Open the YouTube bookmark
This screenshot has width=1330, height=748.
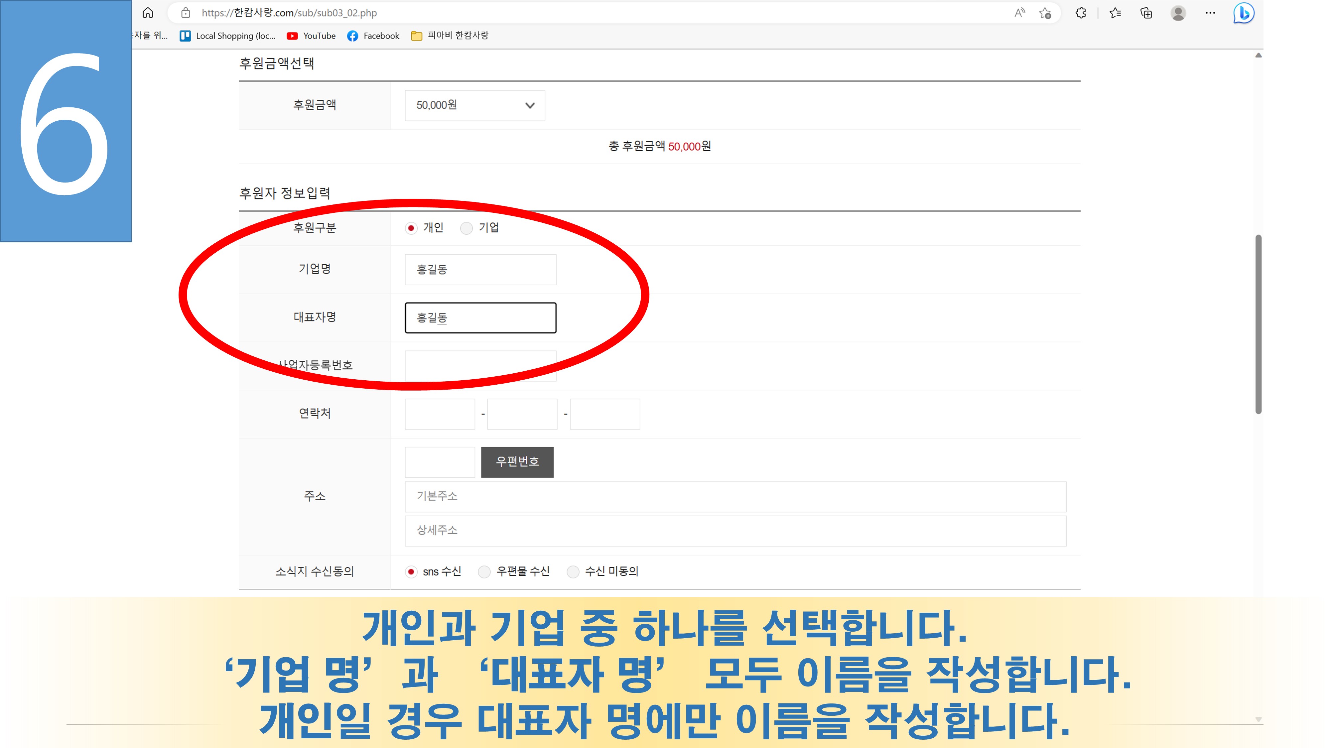(311, 36)
